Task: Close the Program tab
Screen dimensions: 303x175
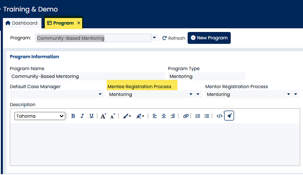Action: pyautogui.click(x=79, y=23)
